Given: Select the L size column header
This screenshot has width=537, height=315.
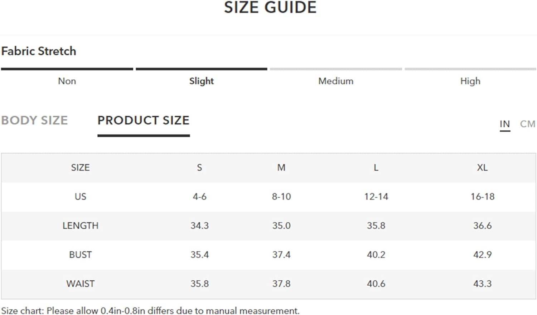Looking at the screenshot, I should pyautogui.click(x=376, y=168).
